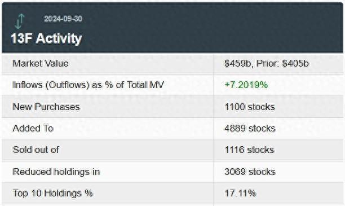Click the up-down arrows activity icon
Image resolution: width=345 pixels, height=206 pixels.
tap(19, 21)
